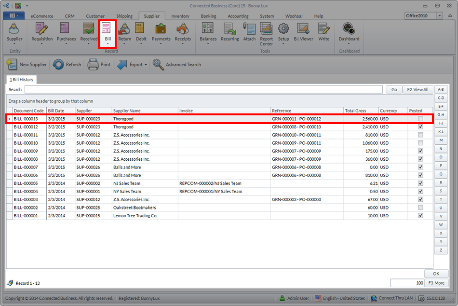458x306 pixels.
Task: Switch to the Inventory ribbon tab
Action: click(180, 16)
